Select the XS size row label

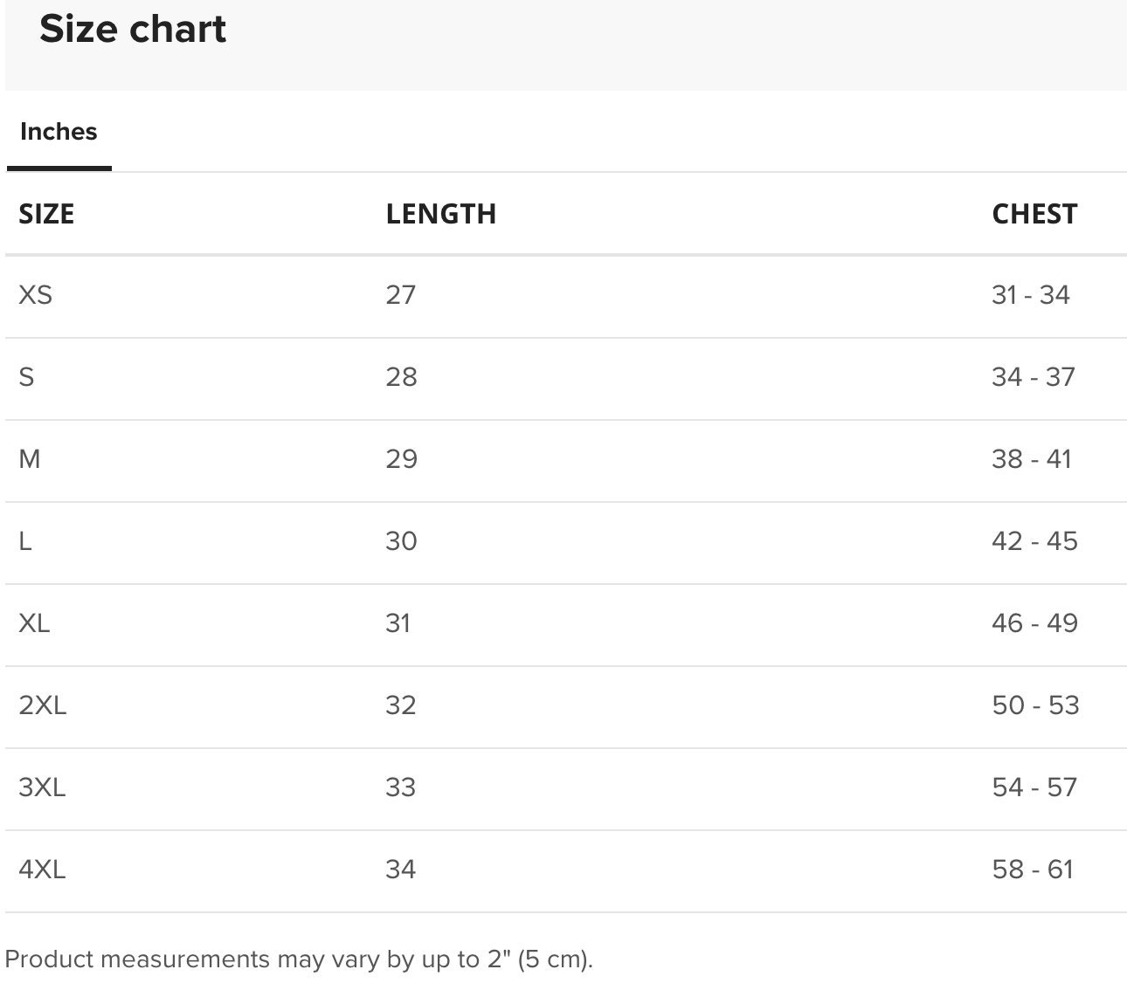(x=36, y=295)
